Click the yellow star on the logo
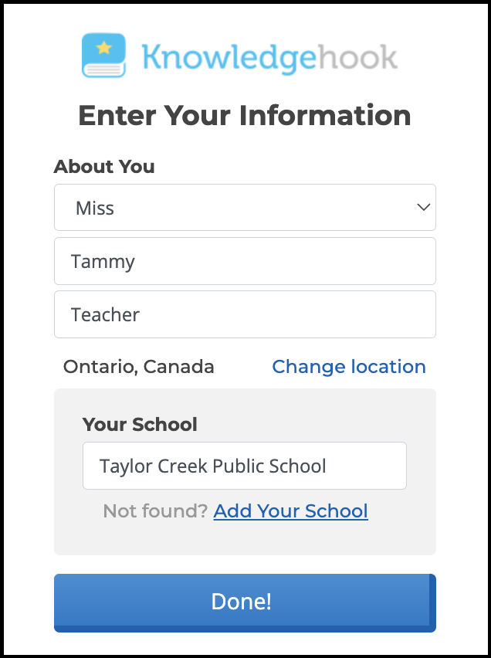491x658 pixels. click(x=104, y=49)
